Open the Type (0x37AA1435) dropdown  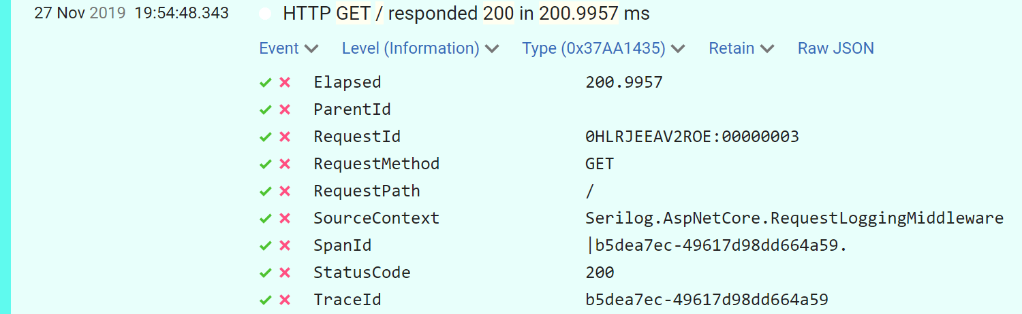[603, 48]
